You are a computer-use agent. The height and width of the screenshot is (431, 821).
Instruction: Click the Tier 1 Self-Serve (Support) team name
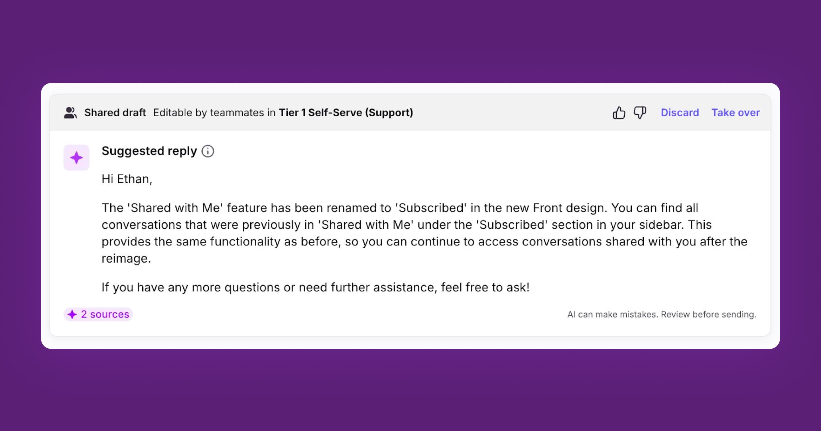click(346, 113)
